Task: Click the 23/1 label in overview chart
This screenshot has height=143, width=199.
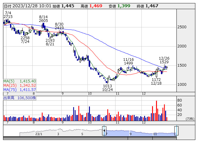Action: (39, 134)
